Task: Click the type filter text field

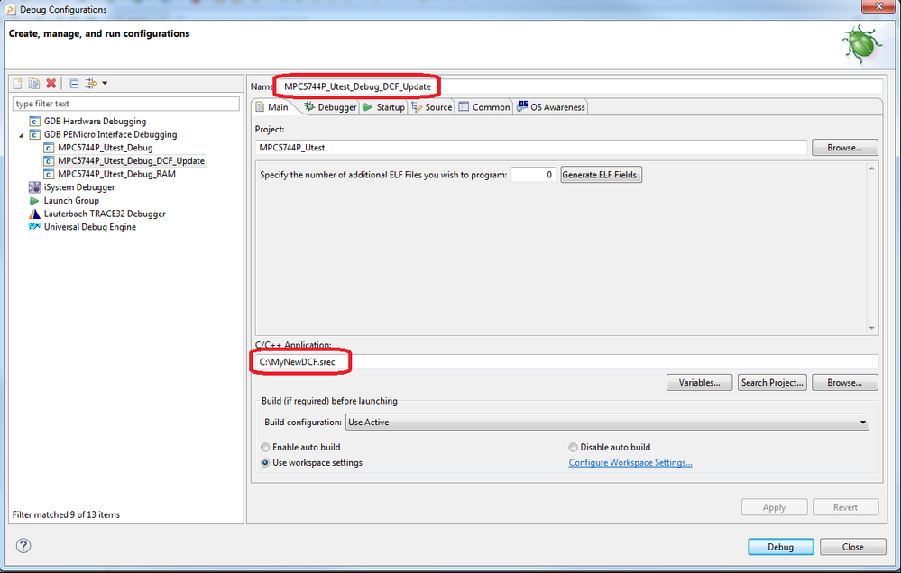Action: (x=126, y=104)
